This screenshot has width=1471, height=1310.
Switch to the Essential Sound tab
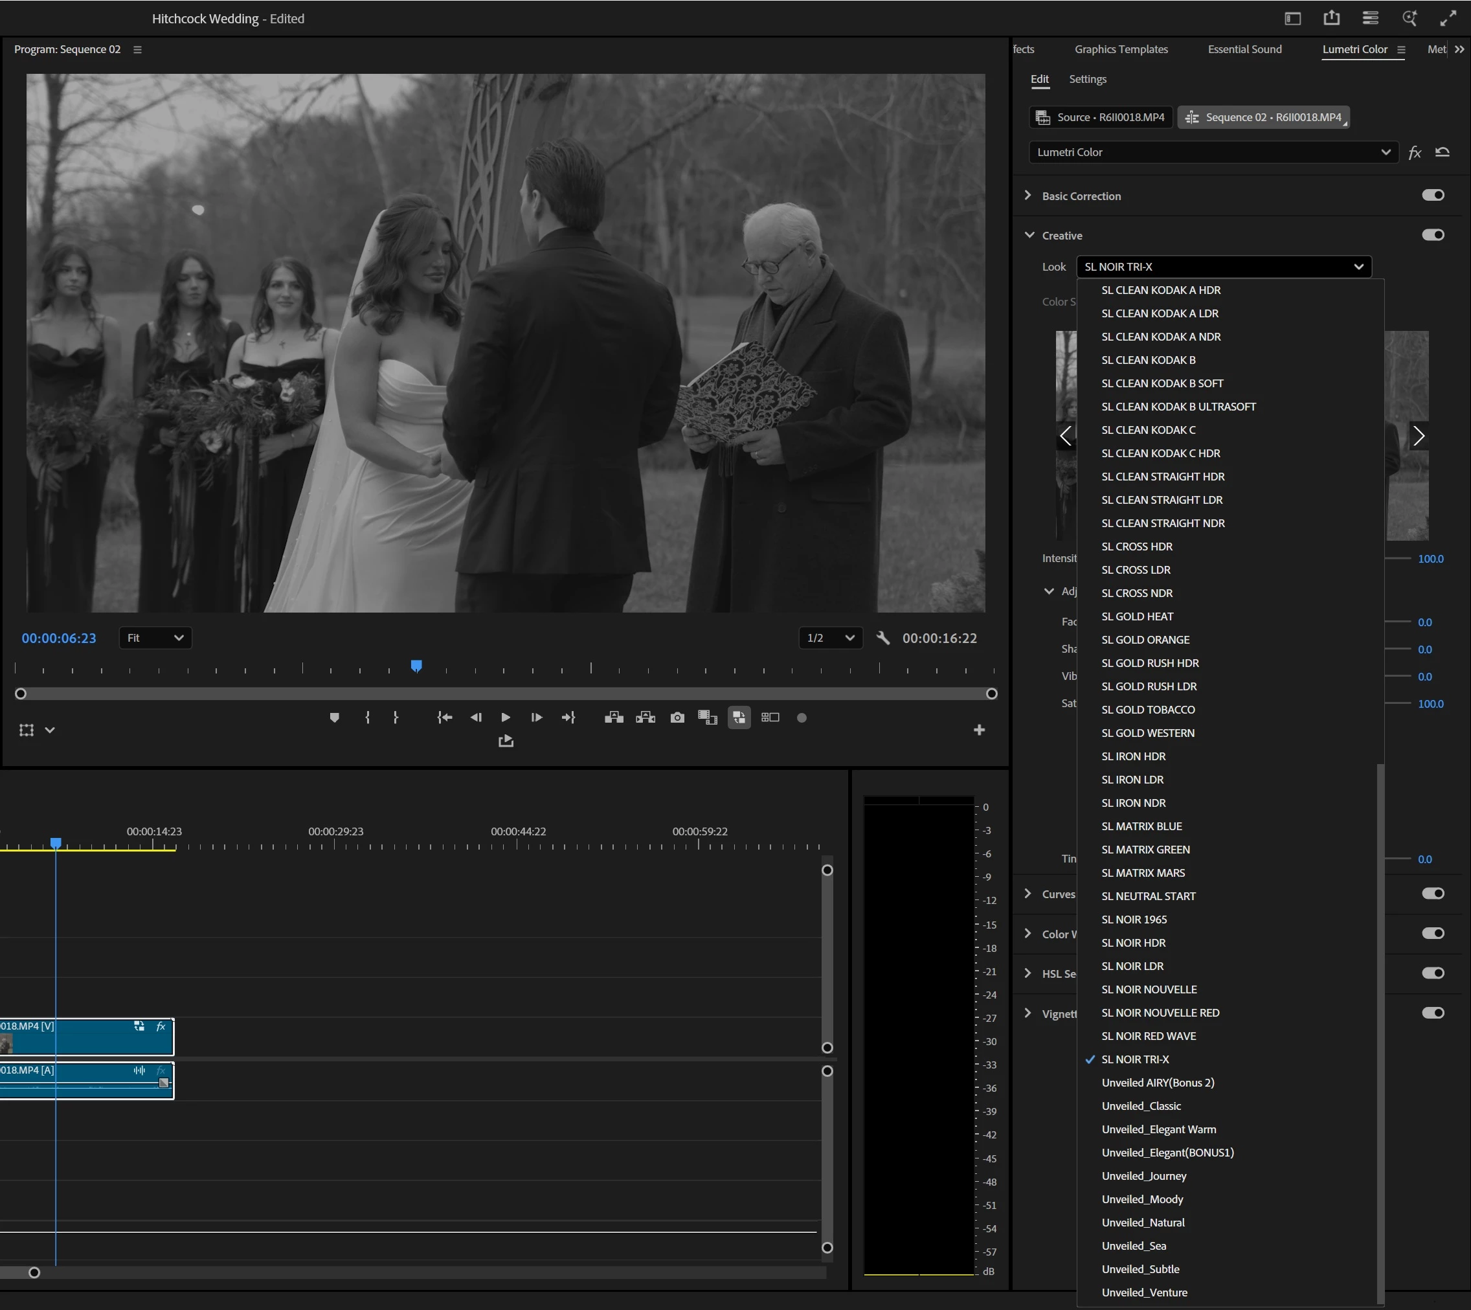tap(1244, 49)
